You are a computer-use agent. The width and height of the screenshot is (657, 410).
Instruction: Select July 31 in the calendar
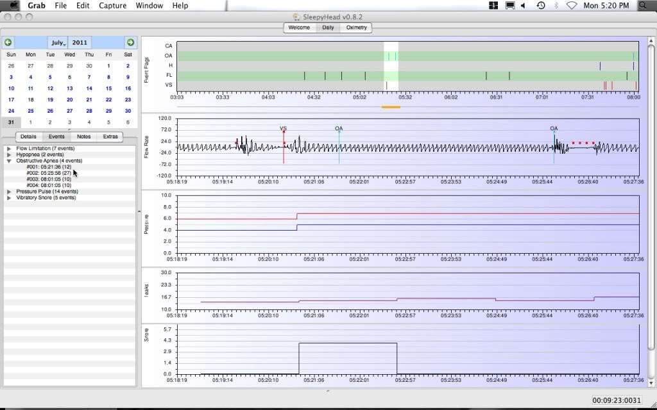(x=11, y=122)
